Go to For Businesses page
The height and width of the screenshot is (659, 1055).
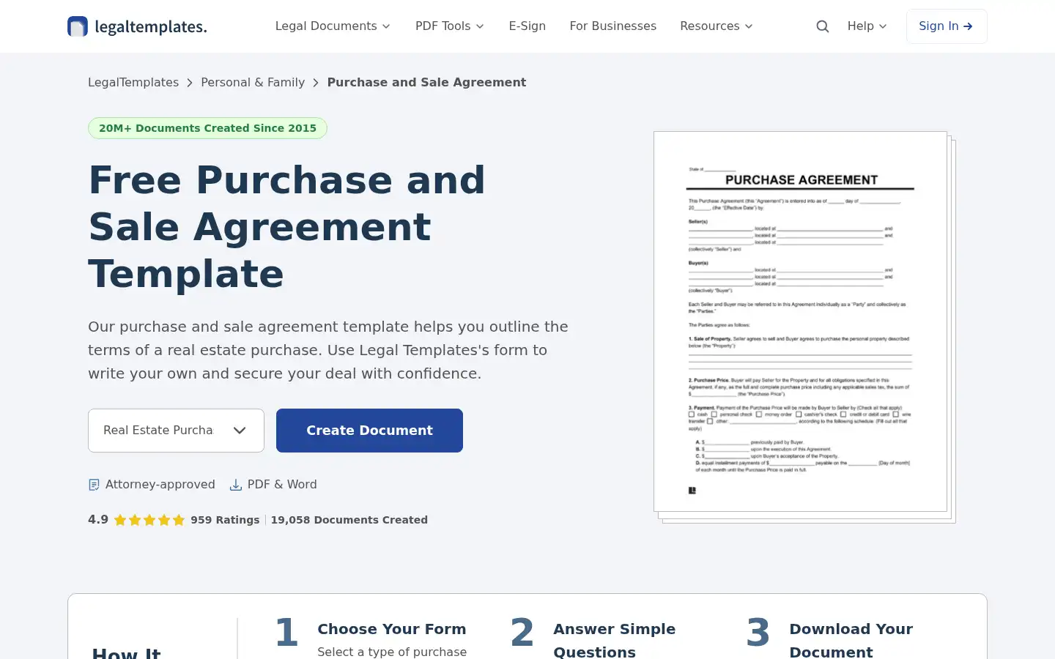point(613,26)
